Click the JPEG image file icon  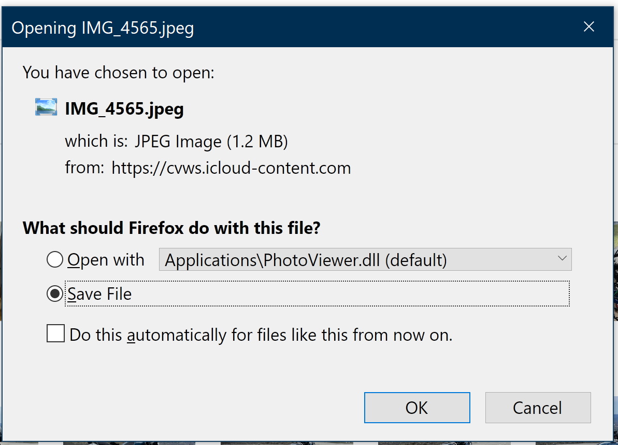pyautogui.click(x=46, y=107)
